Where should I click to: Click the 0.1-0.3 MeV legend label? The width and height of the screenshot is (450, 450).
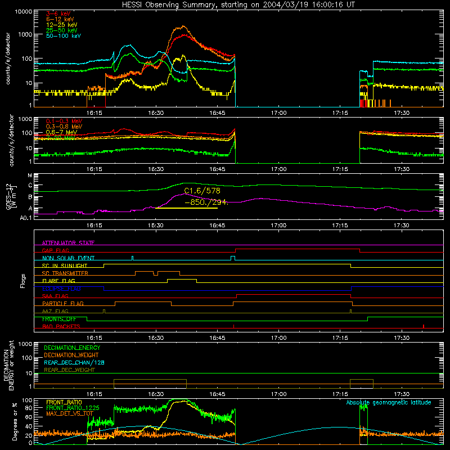click(64, 121)
